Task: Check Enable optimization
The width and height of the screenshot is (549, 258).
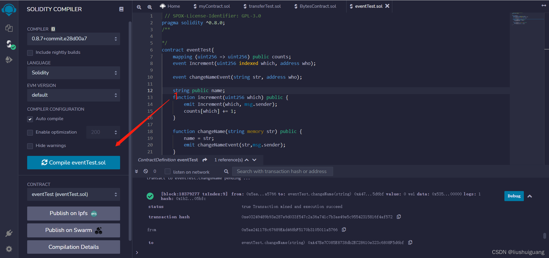Action: coord(30,132)
